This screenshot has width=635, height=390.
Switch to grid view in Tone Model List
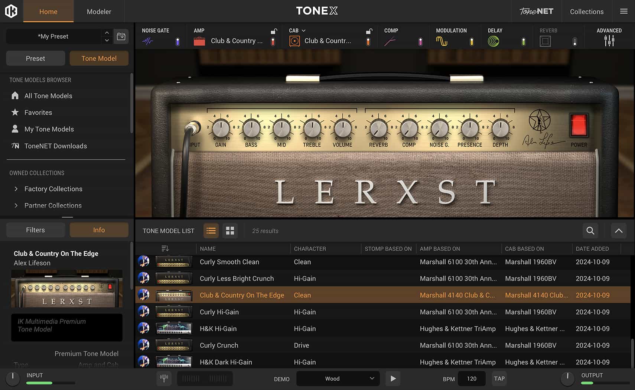tap(230, 231)
